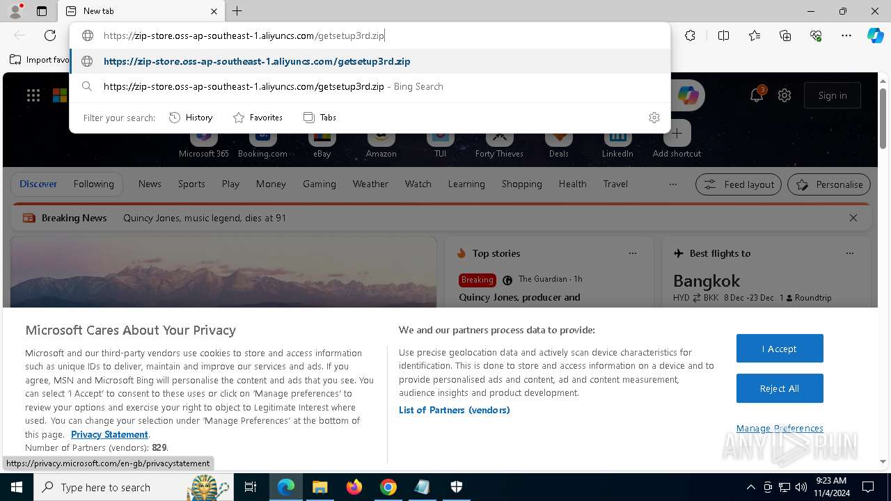
Task: Reload the current page
Action: coord(50,35)
